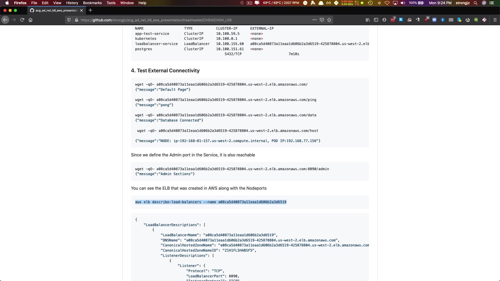Show site security lock information

pos(77,20)
